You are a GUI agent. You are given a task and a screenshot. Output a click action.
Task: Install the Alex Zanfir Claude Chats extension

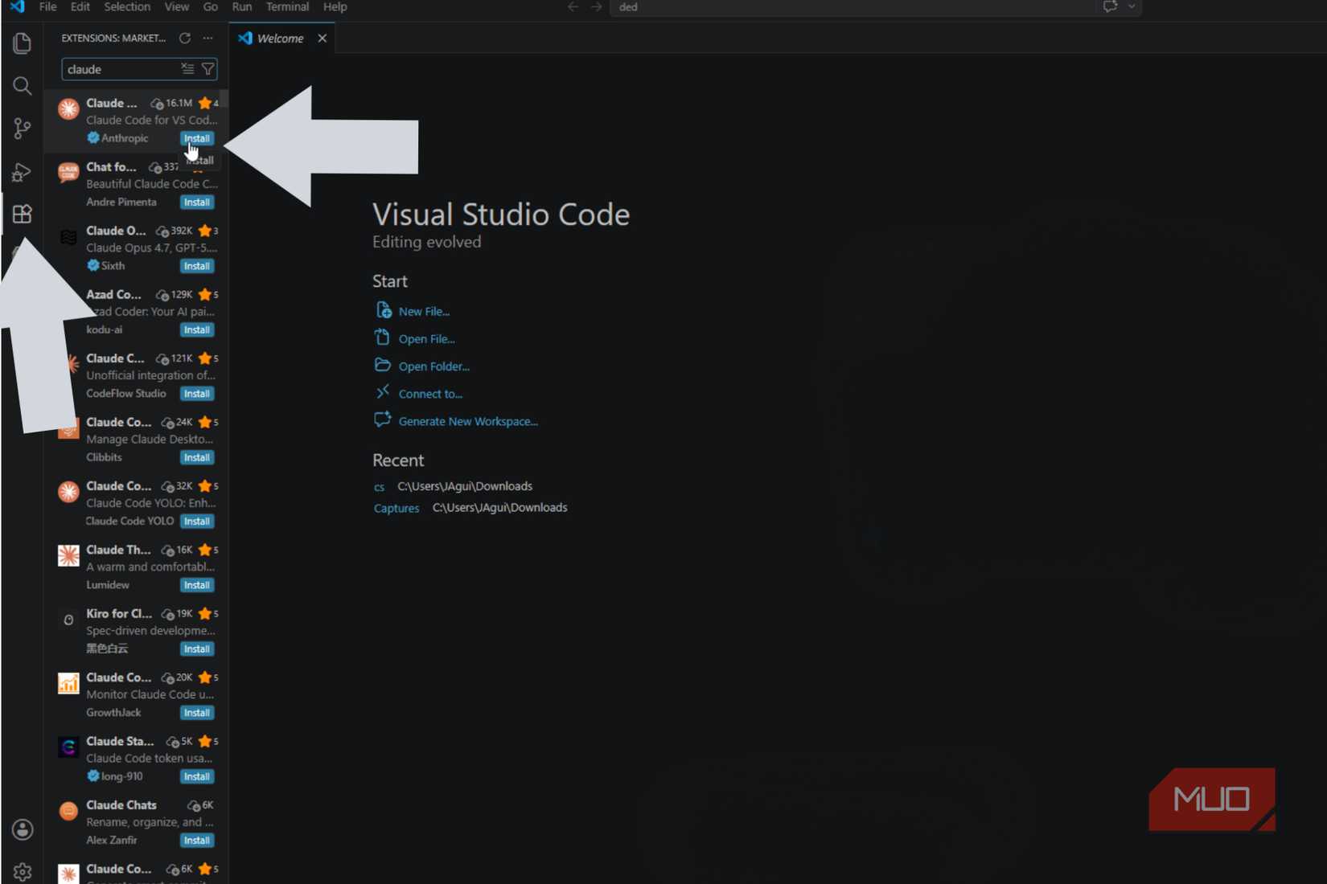(x=197, y=841)
